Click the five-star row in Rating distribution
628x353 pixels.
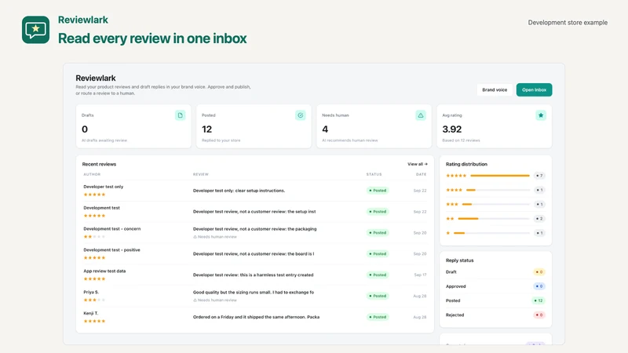pos(495,176)
